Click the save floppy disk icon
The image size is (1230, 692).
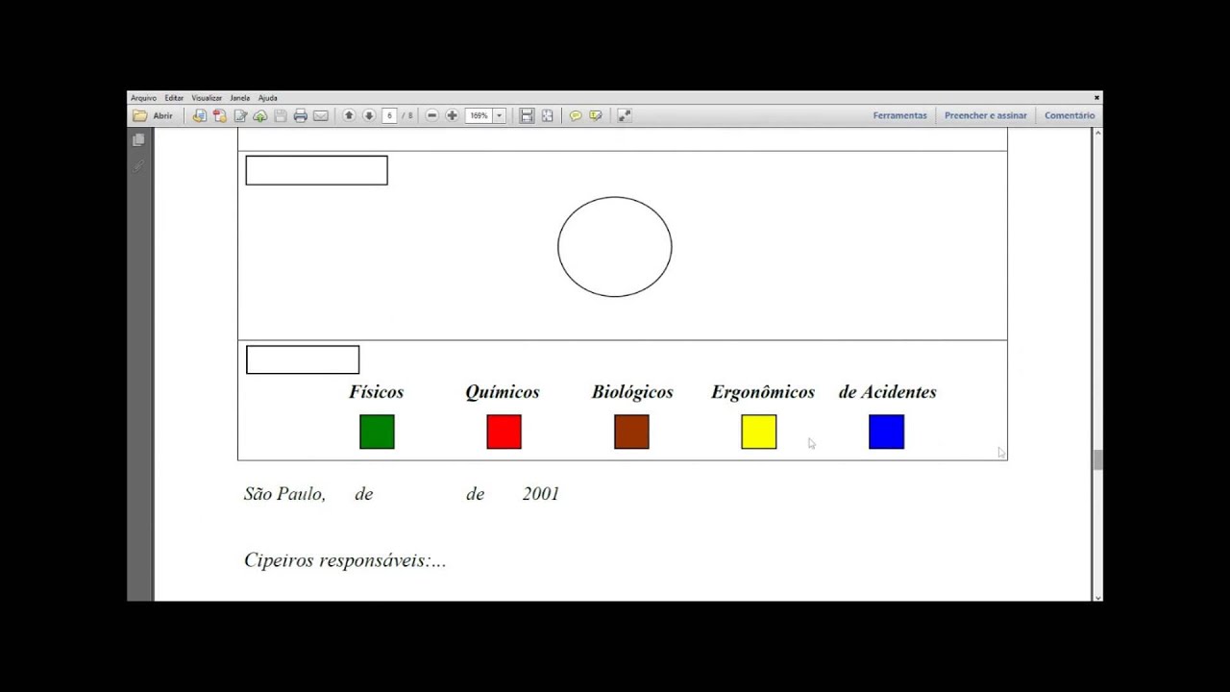[x=280, y=115]
